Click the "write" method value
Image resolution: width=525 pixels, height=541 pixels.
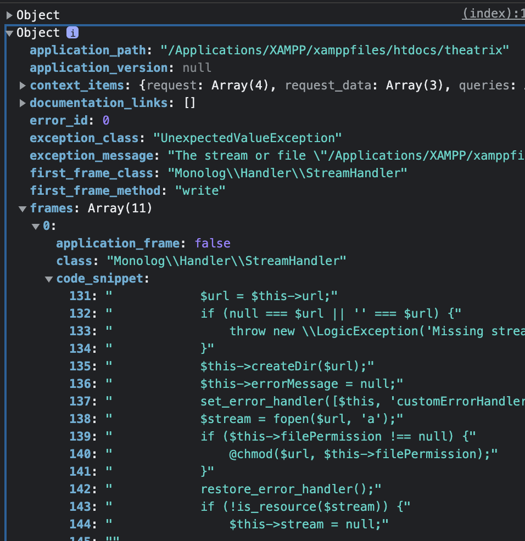pyautogui.click(x=200, y=191)
